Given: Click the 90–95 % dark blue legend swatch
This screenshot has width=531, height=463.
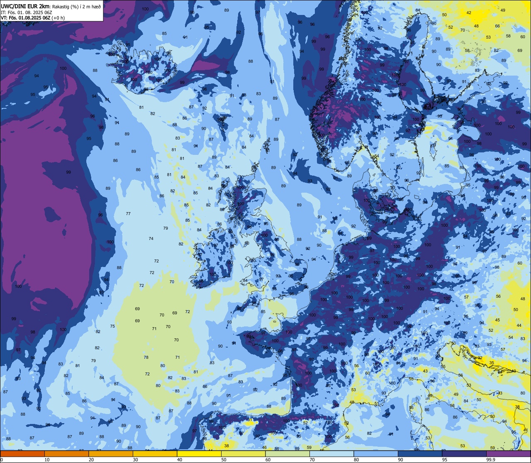Looking at the screenshot, I should pos(420,454).
